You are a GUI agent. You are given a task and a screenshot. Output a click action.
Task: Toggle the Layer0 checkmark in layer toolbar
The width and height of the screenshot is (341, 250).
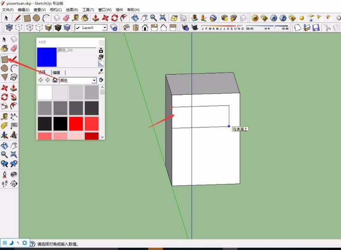click(x=78, y=28)
